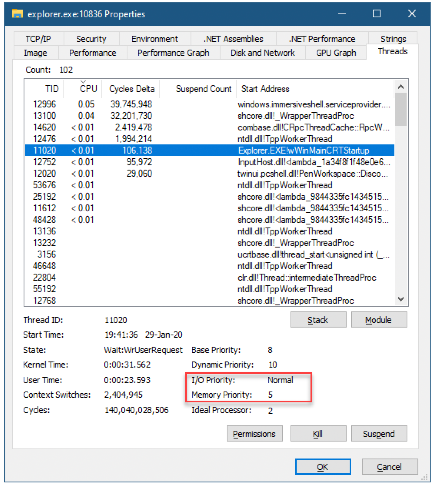The width and height of the screenshot is (433, 486).
Task: Select thread 55192 row
Action: tap(210, 289)
